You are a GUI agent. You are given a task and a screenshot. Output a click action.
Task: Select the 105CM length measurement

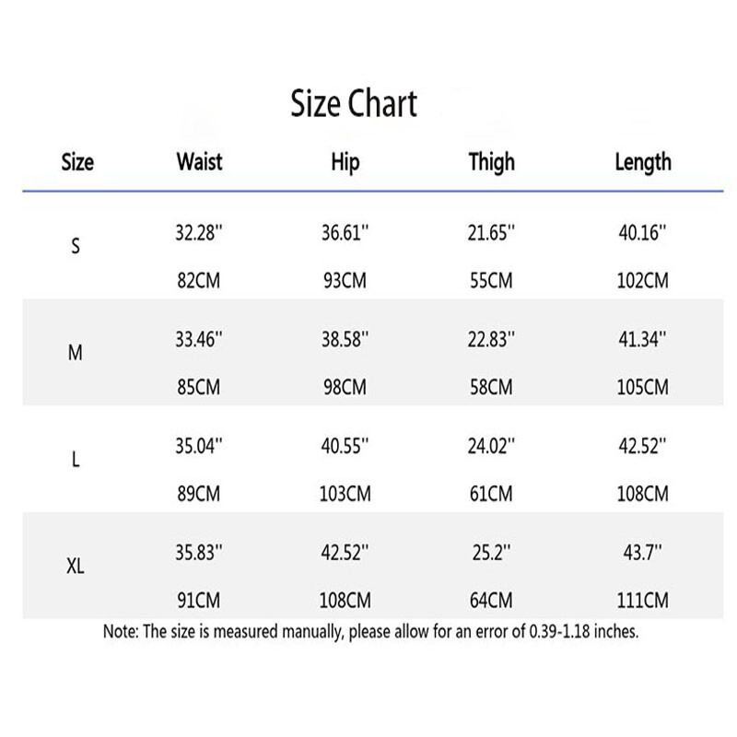(643, 388)
